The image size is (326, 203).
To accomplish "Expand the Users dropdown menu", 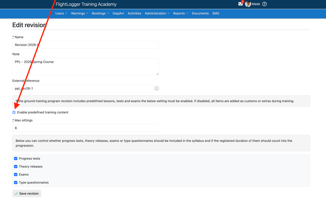I will pyautogui.click(x=61, y=13).
